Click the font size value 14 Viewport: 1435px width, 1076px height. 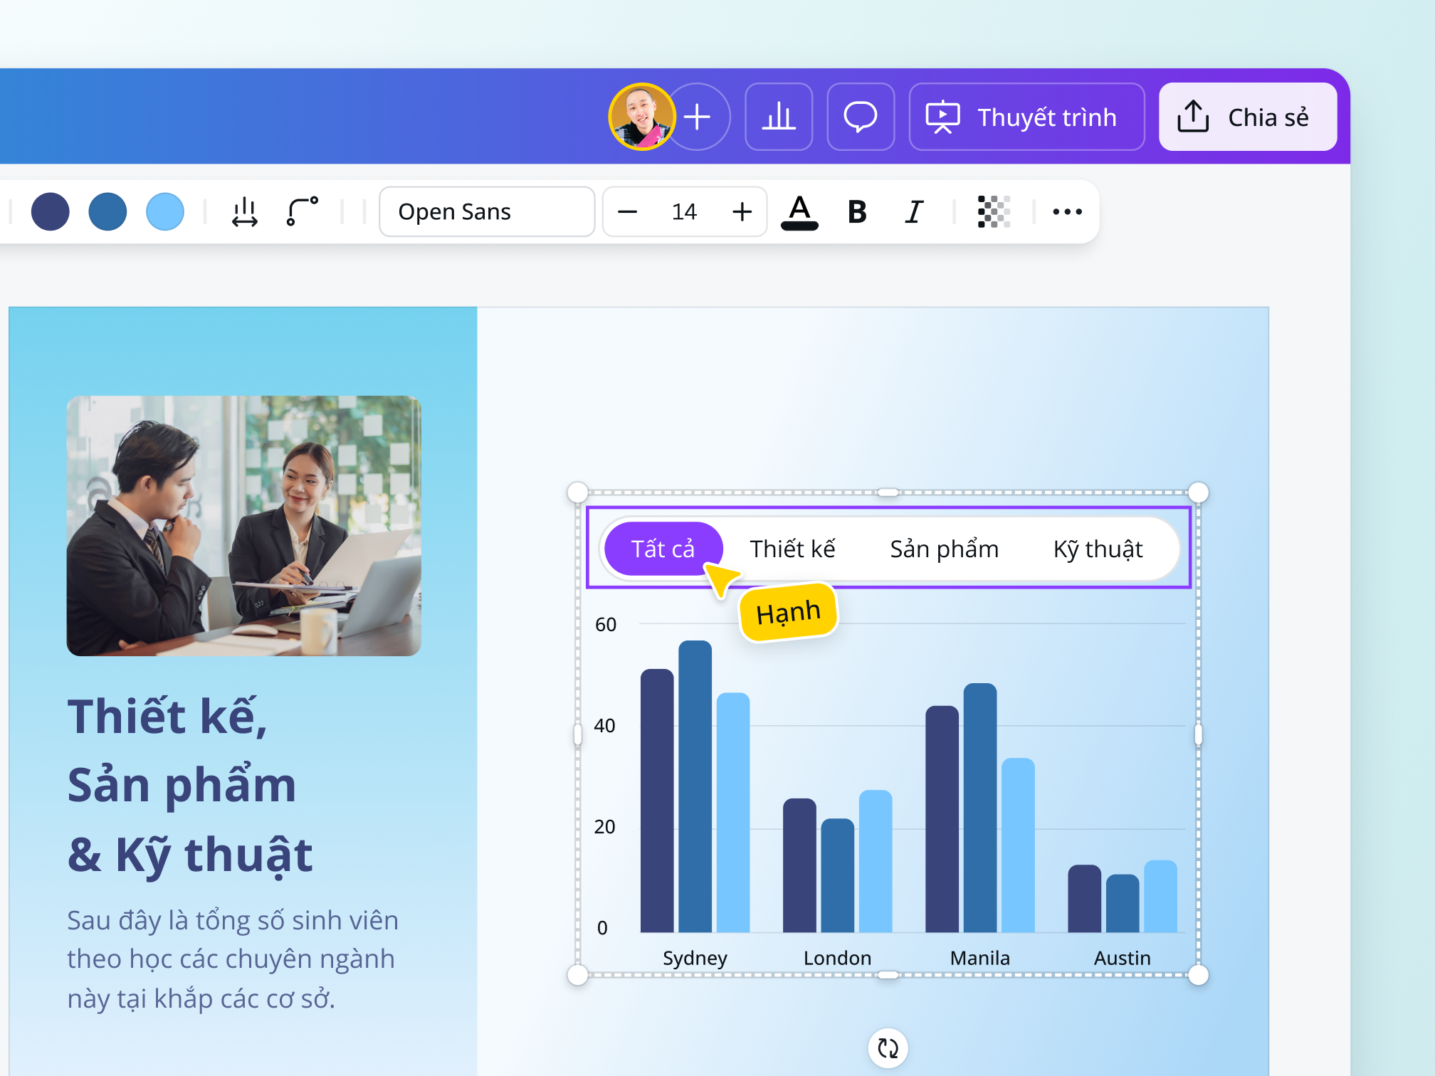684,211
